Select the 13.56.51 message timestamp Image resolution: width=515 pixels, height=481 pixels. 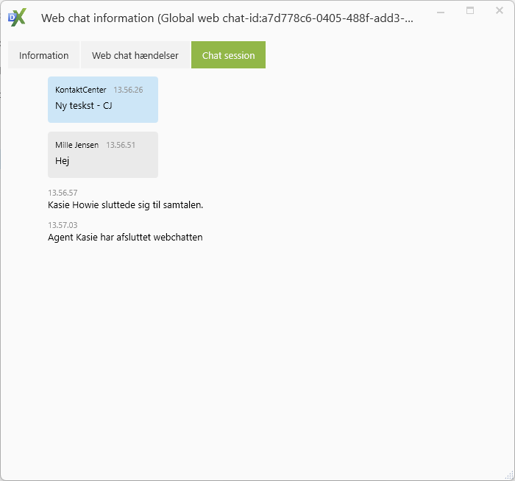[x=121, y=145]
